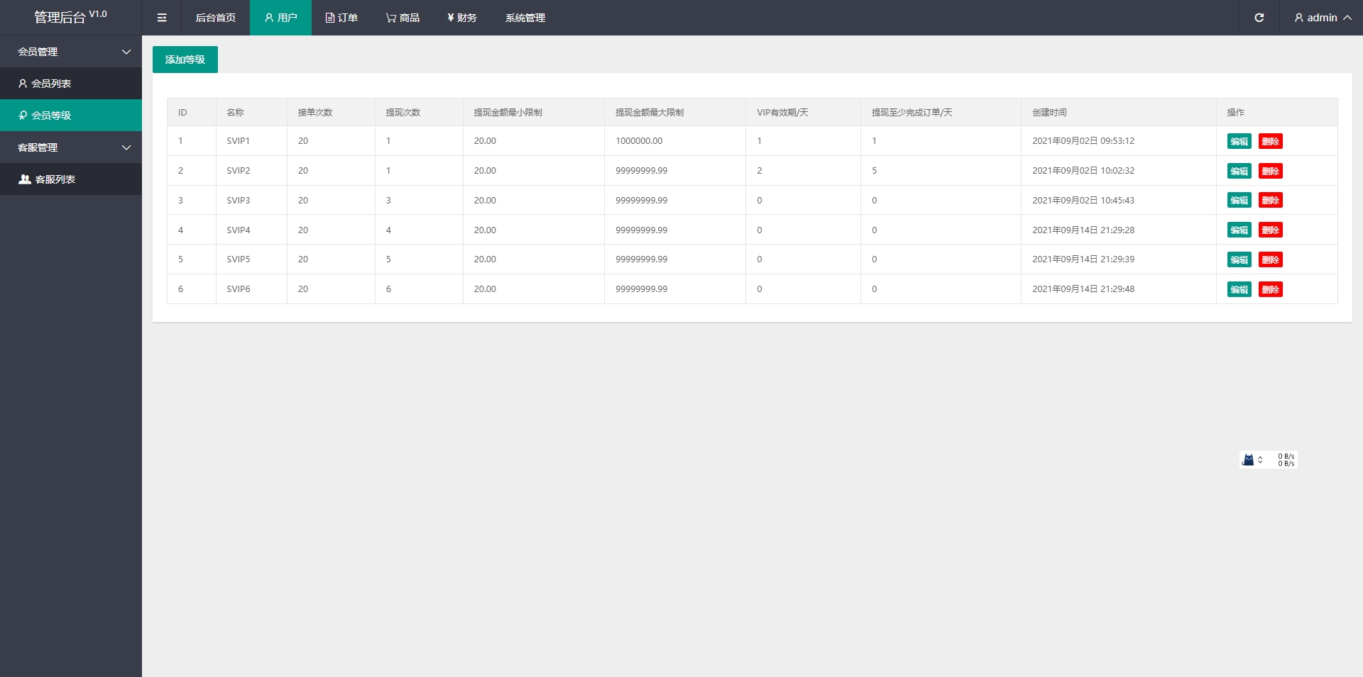The image size is (1363, 677).
Task: Click the 管理后台 V1.0 logo
Action: pos(70,17)
